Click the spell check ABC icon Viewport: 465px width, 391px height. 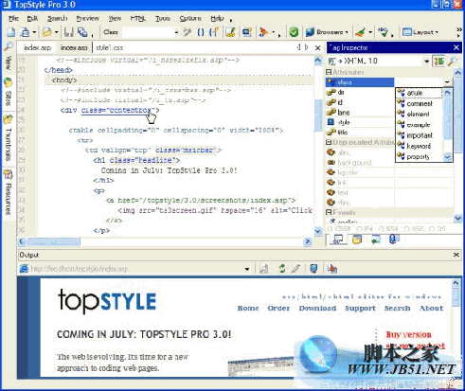[383, 31]
